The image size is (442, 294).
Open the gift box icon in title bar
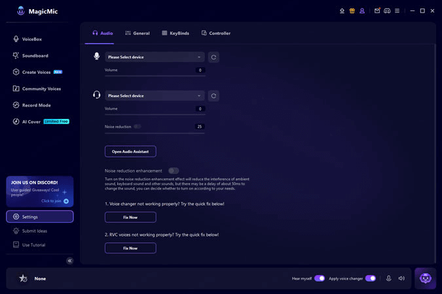(x=352, y=11)
